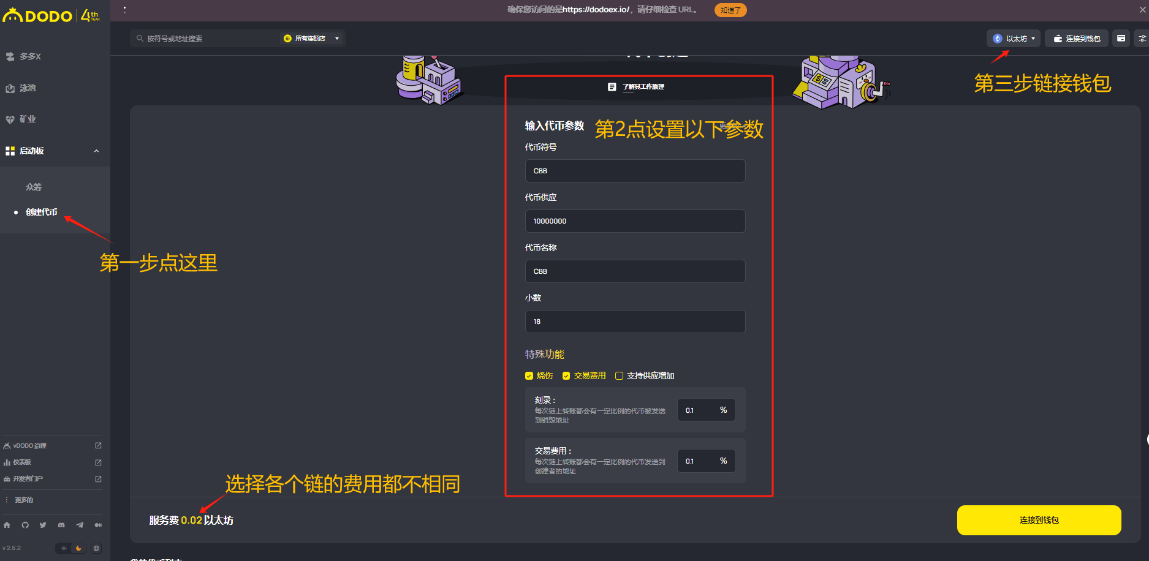Select 众筹 in the sidebar
The height and width of the screenshot is (561, 1149).
[x=34, y=187]
